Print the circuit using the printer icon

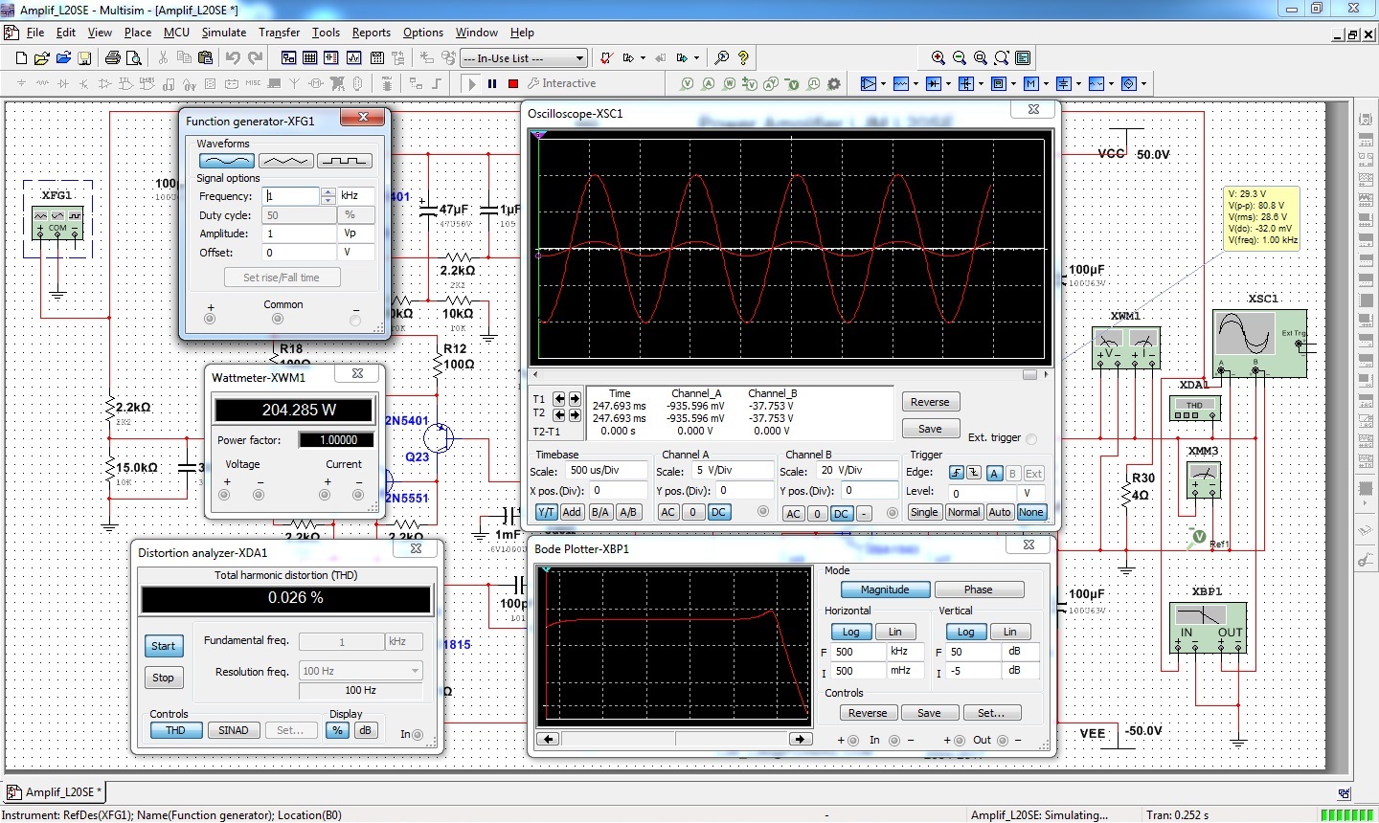pyautogui.click(x=112, y=58)
